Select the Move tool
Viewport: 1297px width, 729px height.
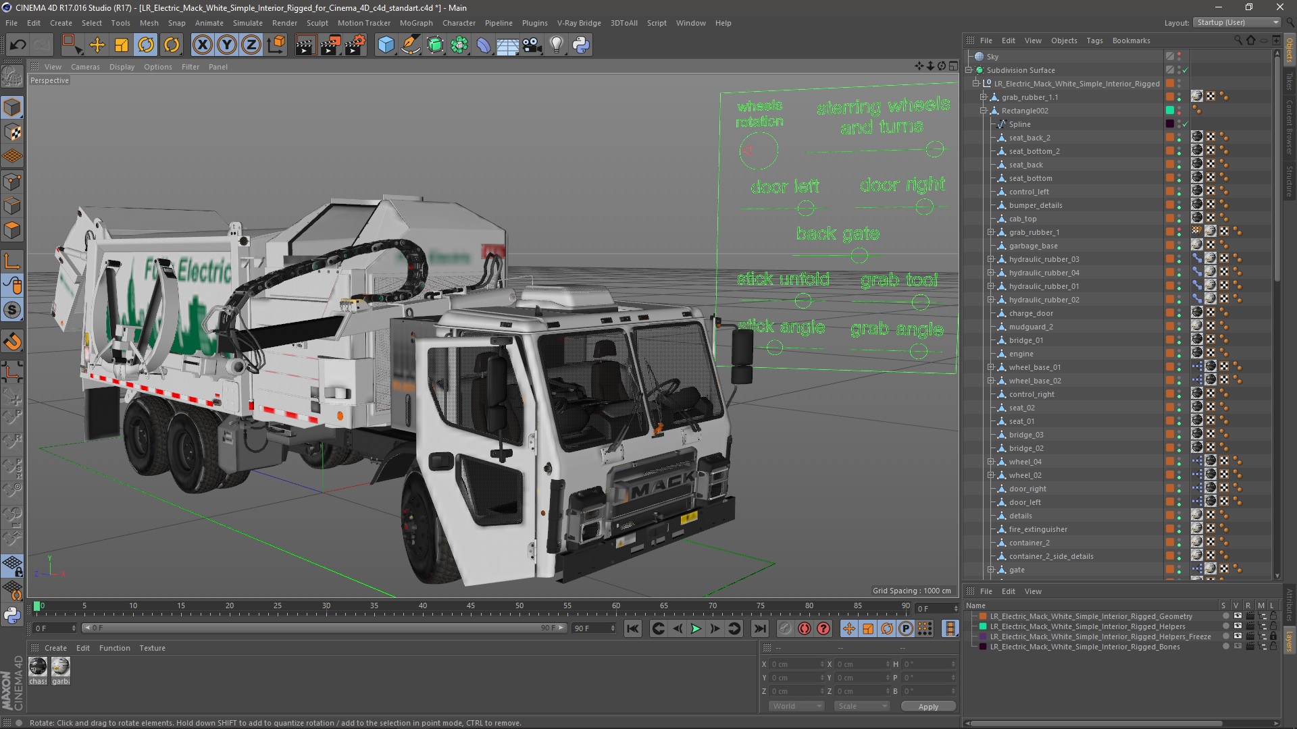coord(97,45)
